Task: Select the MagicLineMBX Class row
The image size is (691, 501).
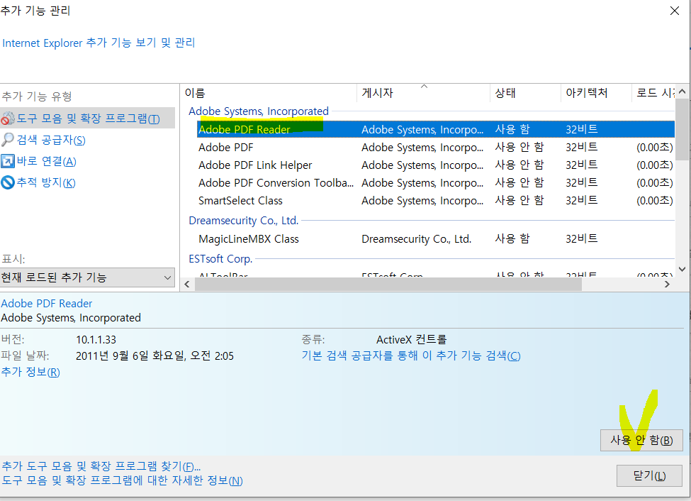Action: click(435, 239)
